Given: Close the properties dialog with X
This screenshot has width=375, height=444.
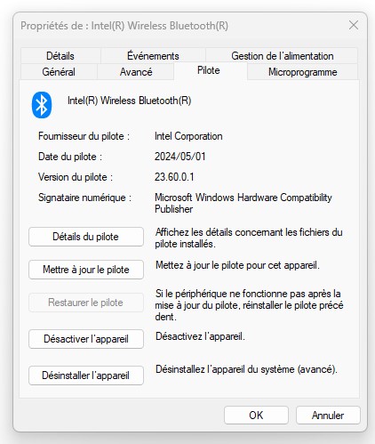Looking at the screenshot, I should (x=354, y=25).
